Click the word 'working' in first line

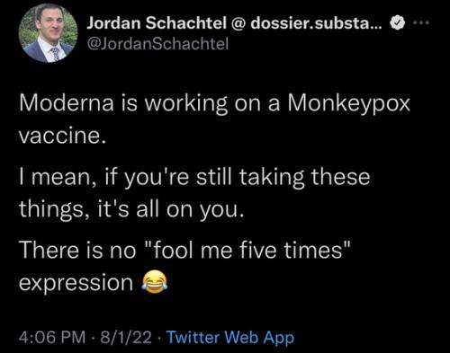[186, 104]
